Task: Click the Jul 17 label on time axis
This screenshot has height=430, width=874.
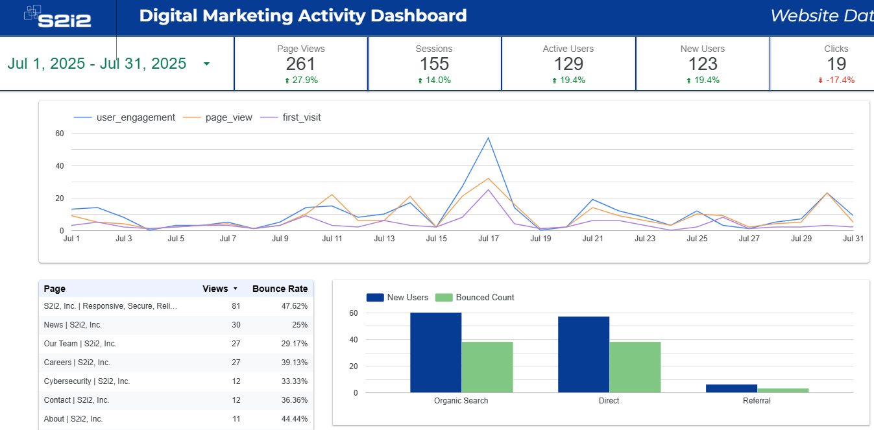Action: [489, 239]
